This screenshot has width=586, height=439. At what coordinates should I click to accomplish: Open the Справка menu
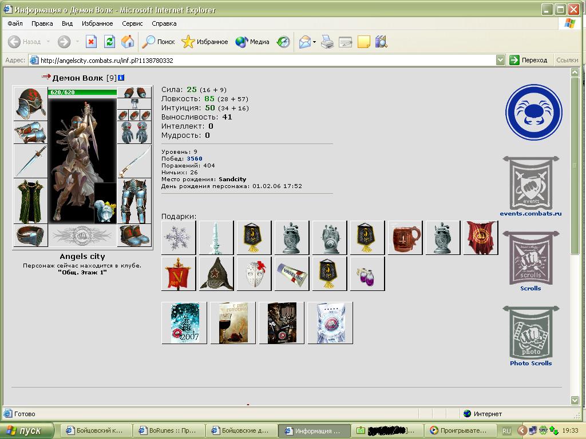pos(164,23)
